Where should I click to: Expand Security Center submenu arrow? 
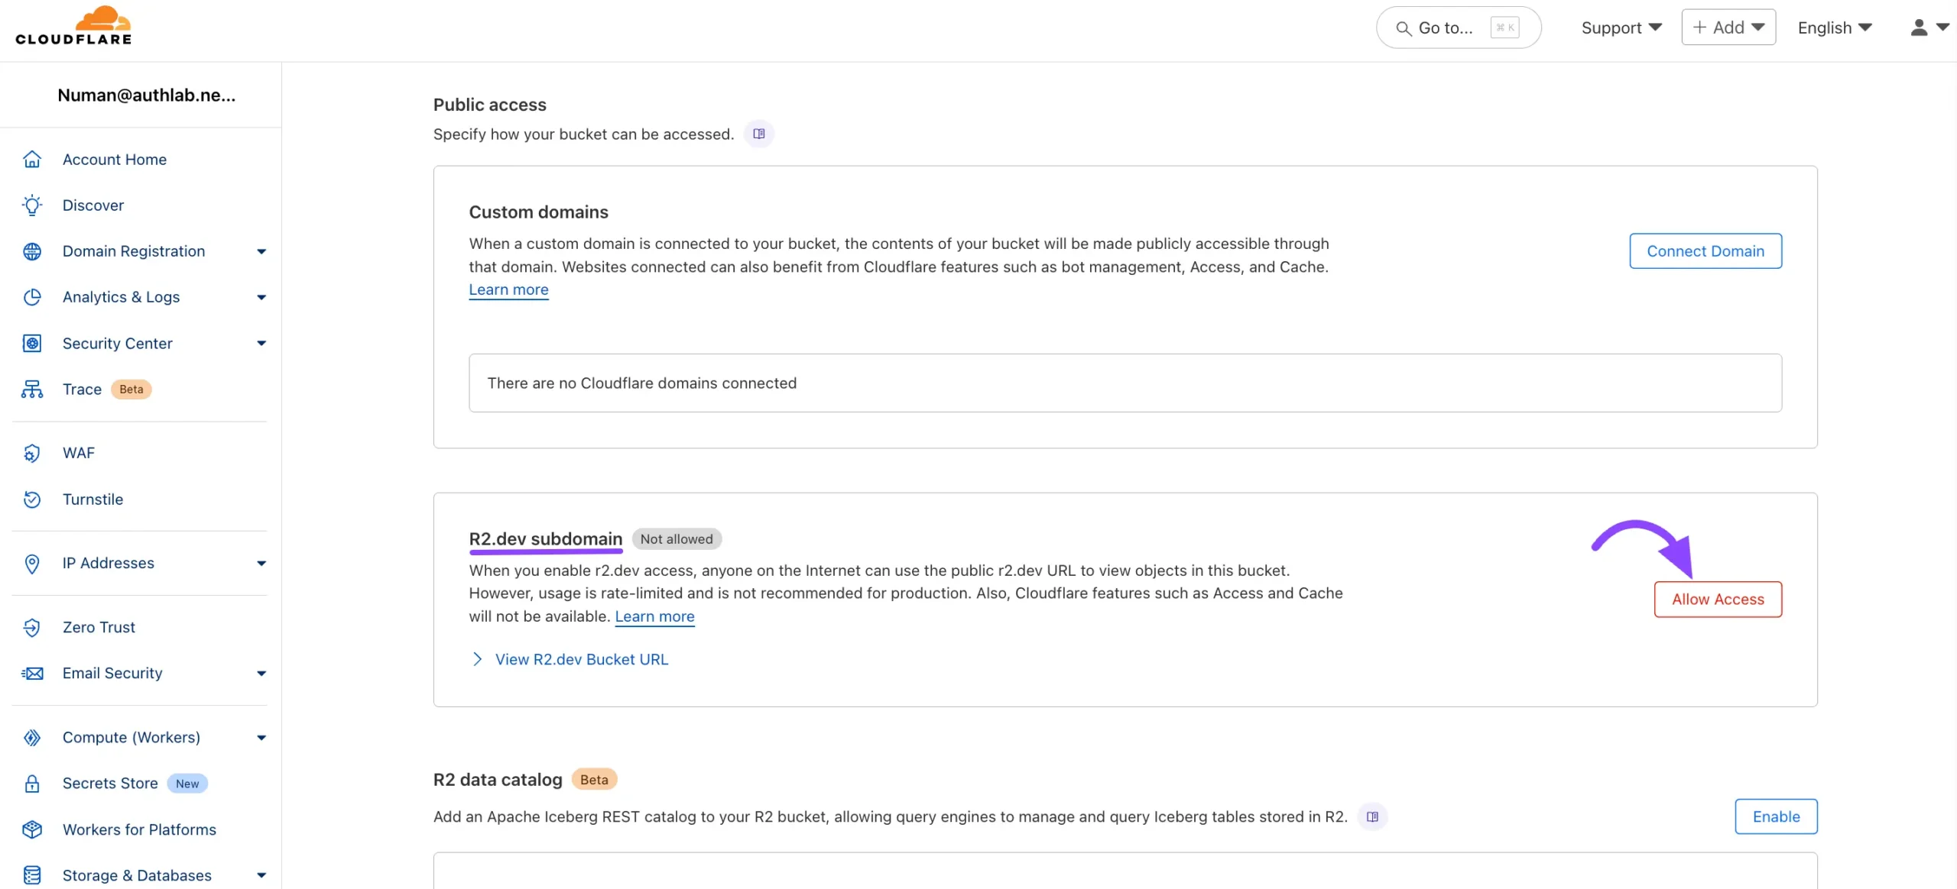[x=261, y=343]
